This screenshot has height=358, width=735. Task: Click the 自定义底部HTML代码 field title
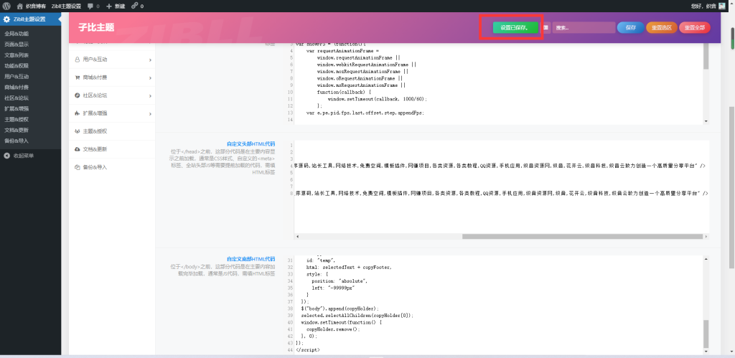pos(251,259)
